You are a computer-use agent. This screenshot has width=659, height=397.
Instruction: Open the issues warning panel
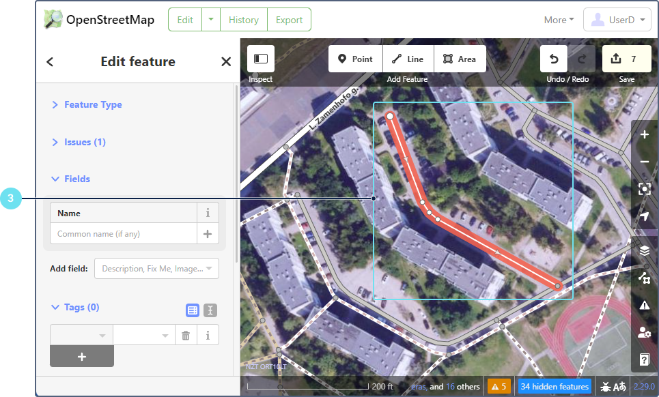645,305
